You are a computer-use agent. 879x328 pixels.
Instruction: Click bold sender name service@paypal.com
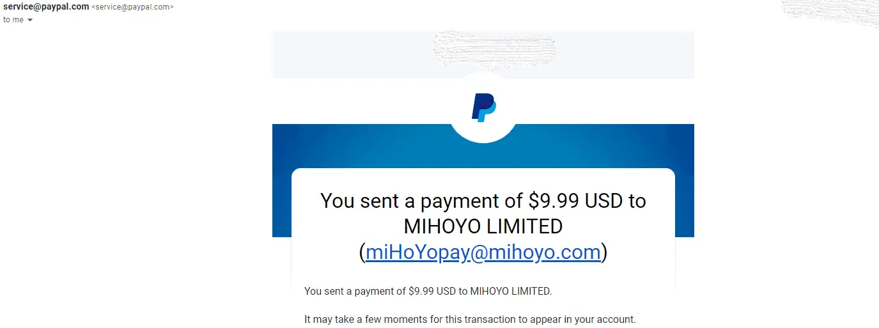[x=46, y=7]
